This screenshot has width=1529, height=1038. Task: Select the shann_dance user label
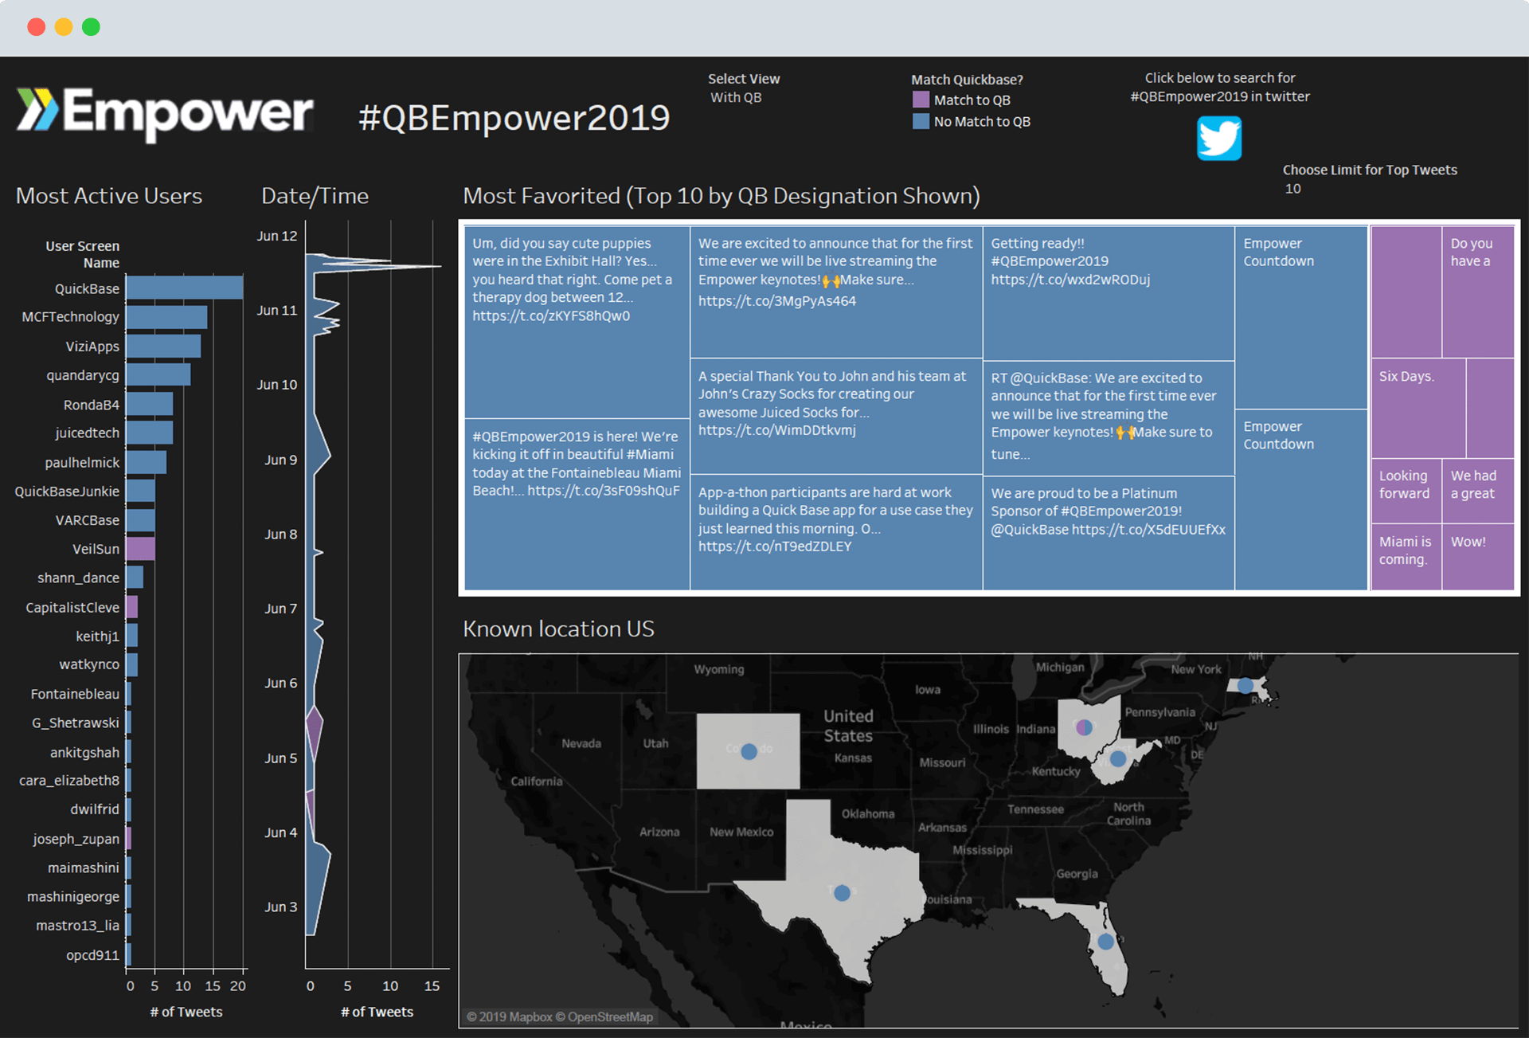pos(78,578)
